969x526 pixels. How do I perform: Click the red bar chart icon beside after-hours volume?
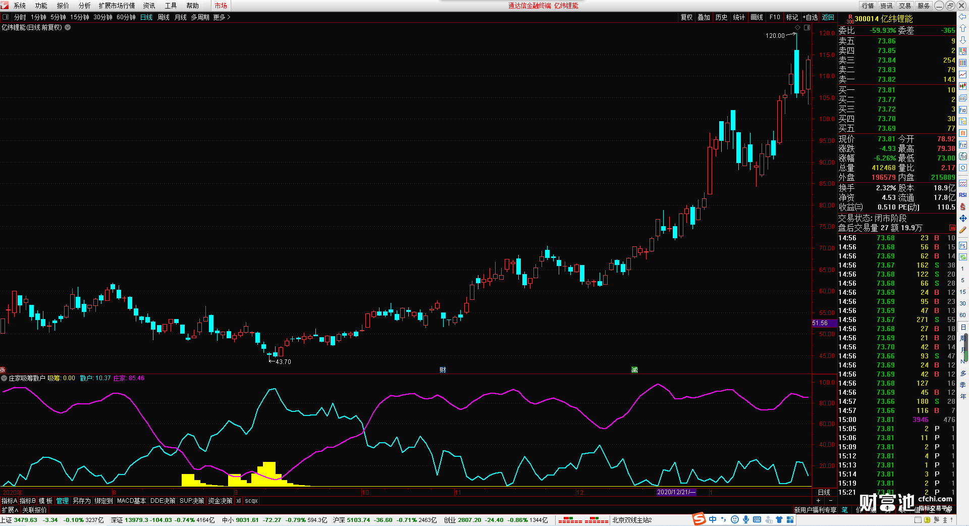(952, 228)
